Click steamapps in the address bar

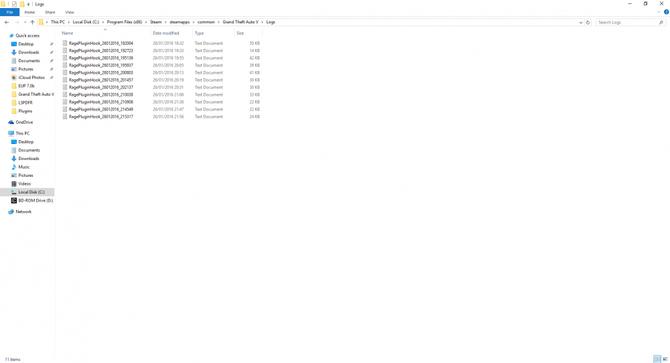[x=180, y=22]
